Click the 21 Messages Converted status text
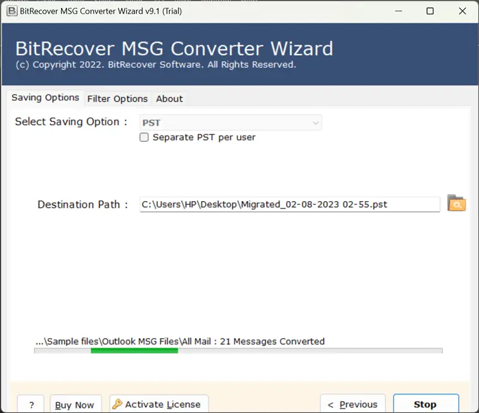 [180, 341]
